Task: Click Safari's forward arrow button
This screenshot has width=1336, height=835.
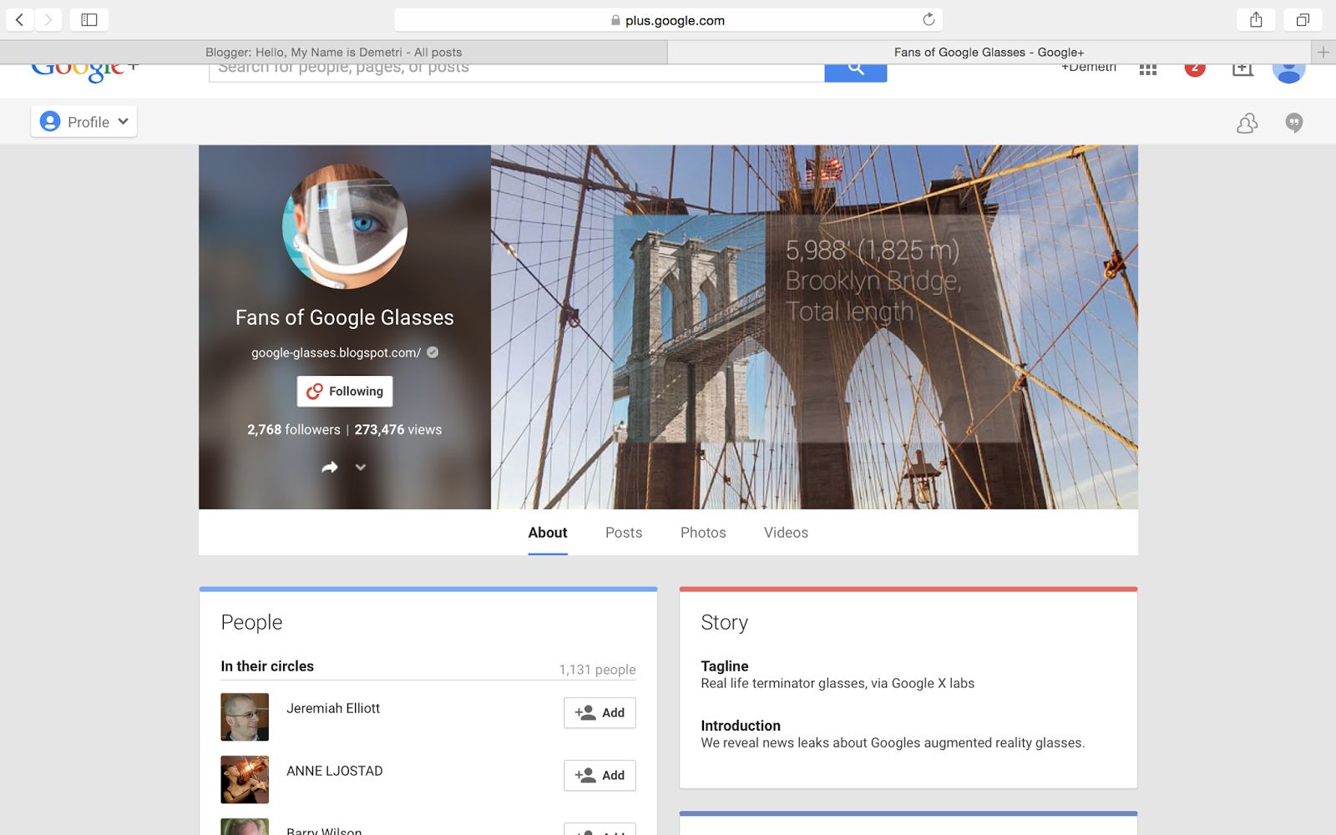Action: [x=48, y=19]
